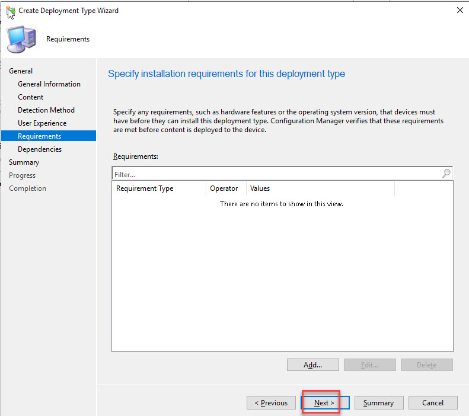This screenshot has height=416, width=469.
Task: Navigate to the Dependencies step
Action: [40, 149]
